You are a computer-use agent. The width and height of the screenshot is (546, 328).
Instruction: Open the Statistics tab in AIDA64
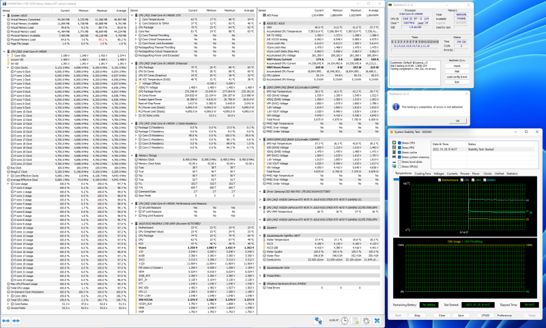coord(512,173)
